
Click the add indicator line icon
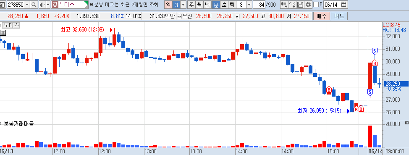coord(293,5)
